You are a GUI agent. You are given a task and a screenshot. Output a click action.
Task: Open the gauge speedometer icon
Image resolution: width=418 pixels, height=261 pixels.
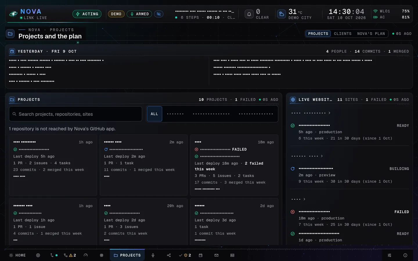[x=86, y=255]
